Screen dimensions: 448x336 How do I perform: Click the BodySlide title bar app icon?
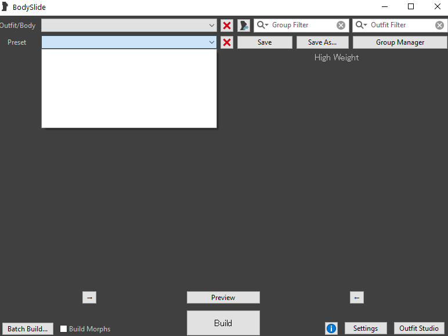coord(5,7)
